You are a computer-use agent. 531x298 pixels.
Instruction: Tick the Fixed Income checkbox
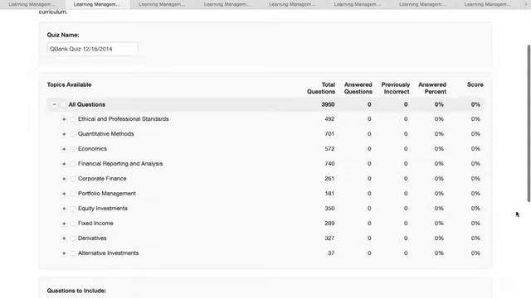(72, 223)
